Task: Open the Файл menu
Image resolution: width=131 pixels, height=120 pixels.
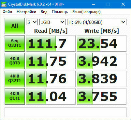Action: (7, 12)
